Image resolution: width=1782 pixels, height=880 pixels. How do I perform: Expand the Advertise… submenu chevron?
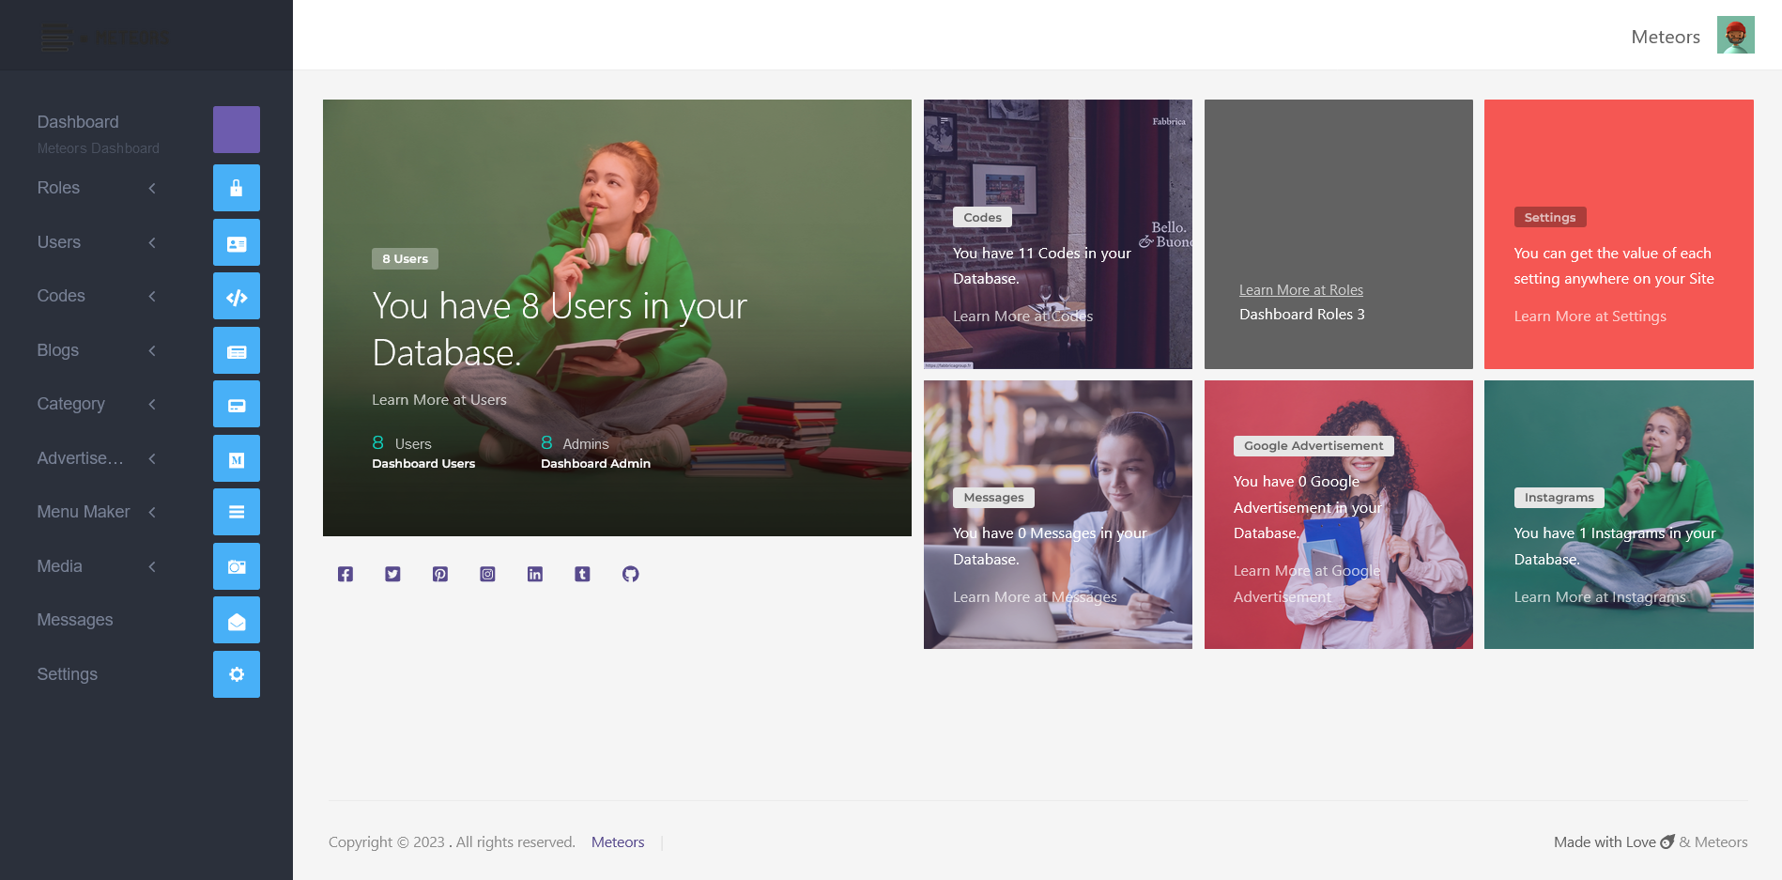click(152, 458)
